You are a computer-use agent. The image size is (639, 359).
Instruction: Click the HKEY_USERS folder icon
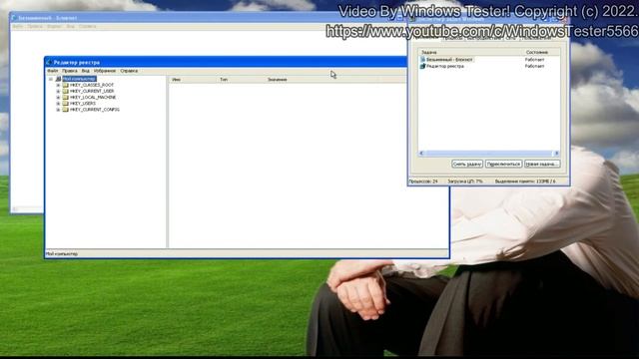(65, 104)
